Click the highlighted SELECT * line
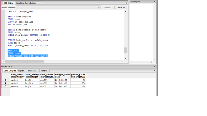Image resolution: width=207 pixels, height=116 pixels. click(13, 51)
